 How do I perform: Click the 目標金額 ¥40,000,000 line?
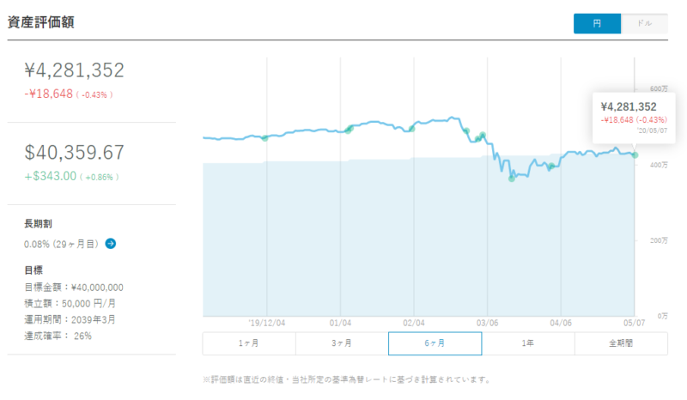click(74, 288)
